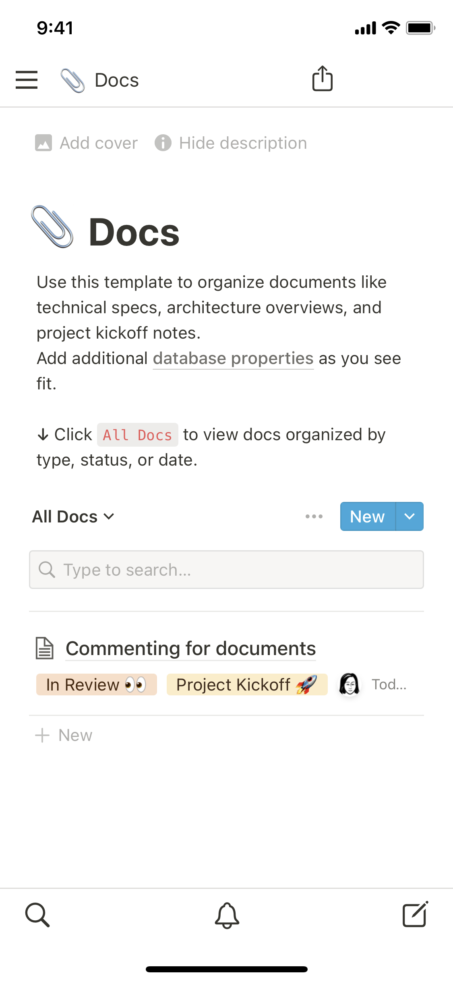Tap the Project Kickoff tag

click(x=247, y=684)
